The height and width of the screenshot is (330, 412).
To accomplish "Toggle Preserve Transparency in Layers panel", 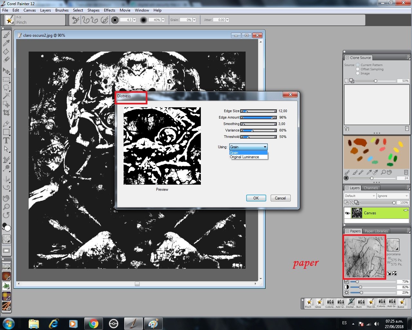I will pos(346,203).
